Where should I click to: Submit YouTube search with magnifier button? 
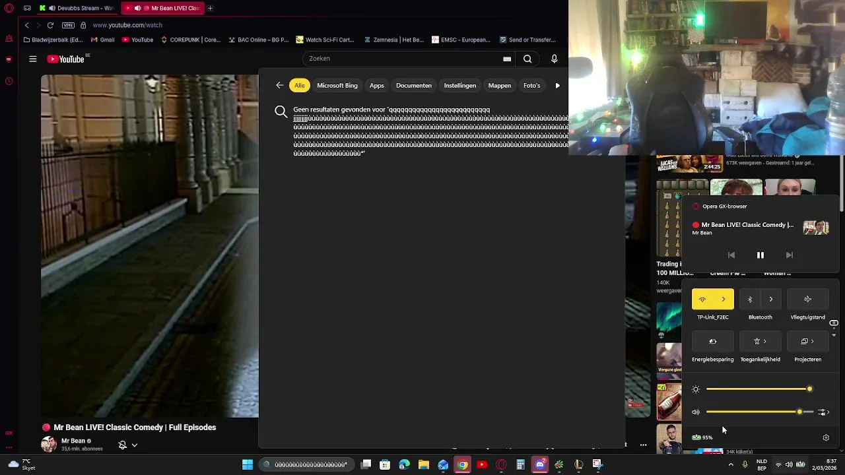tap(527, 59)
